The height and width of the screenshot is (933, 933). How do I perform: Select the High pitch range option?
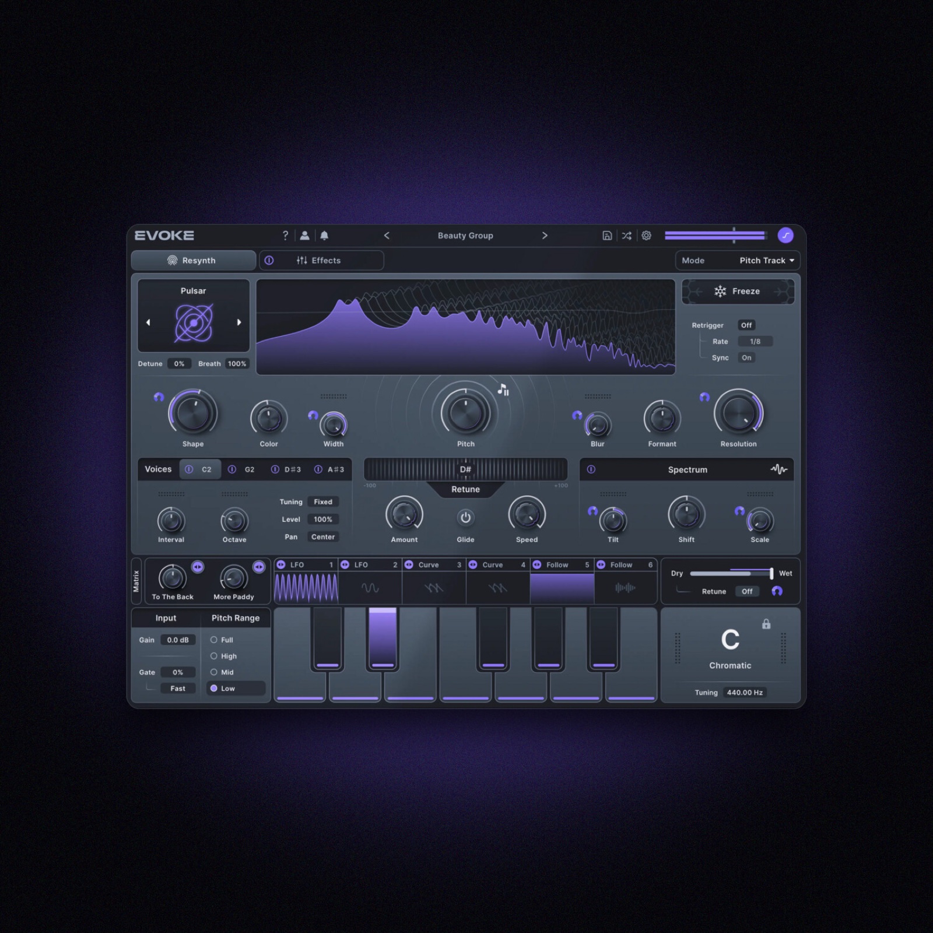223,656
